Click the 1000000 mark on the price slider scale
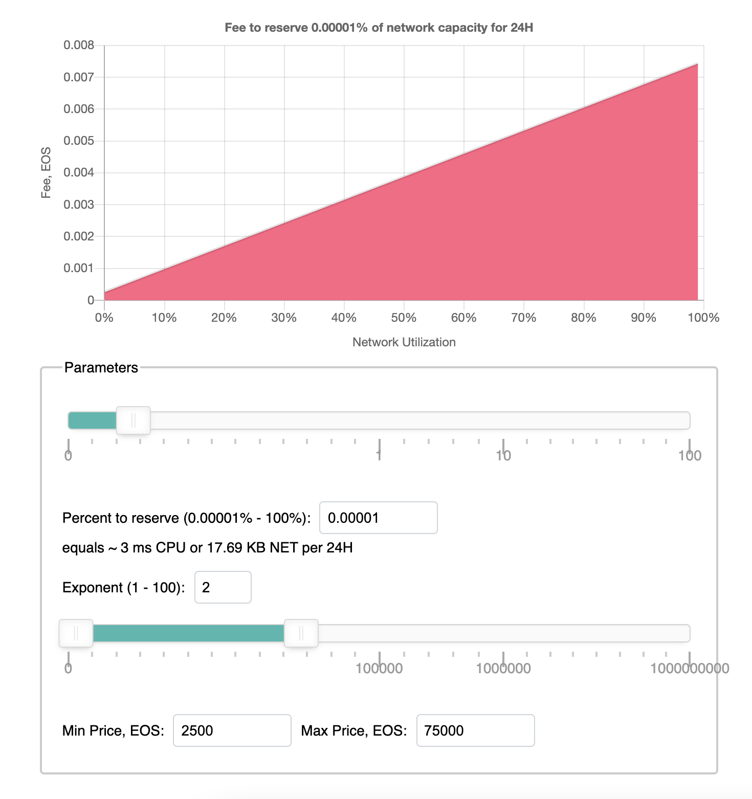The height and width of the screenshot is (799, 752). [504, 668]
